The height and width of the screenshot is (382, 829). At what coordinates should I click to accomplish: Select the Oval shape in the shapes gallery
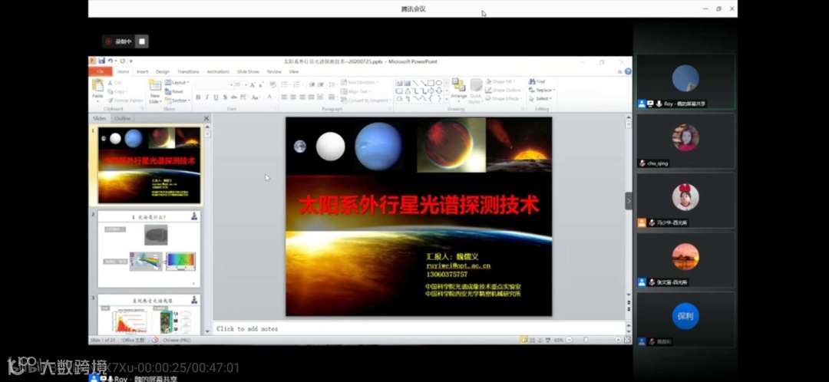[439, 83]
